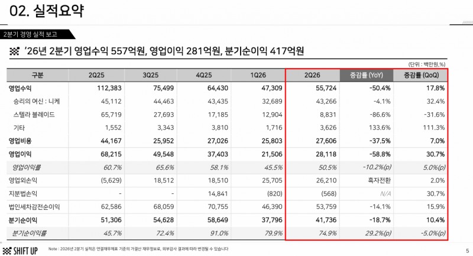The image size is (473, 256).
Task: Click the '지분법손익' row label
Action: [x=23, y=193]
